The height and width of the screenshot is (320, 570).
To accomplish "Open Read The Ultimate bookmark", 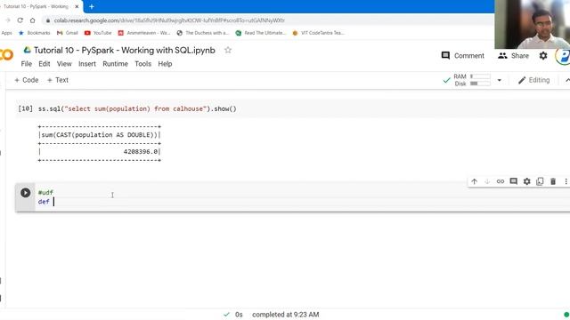I will (261, 33).
